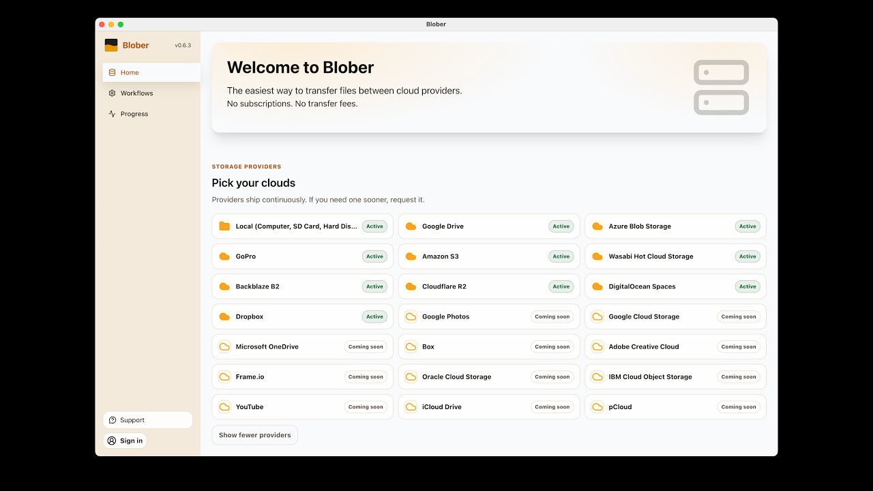Click the Wasabi Hot Cloud Storage label
The width and height of the screenshot is (873, 491).
tap(651, 256)
